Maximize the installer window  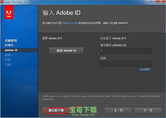(x=153, y=1)
